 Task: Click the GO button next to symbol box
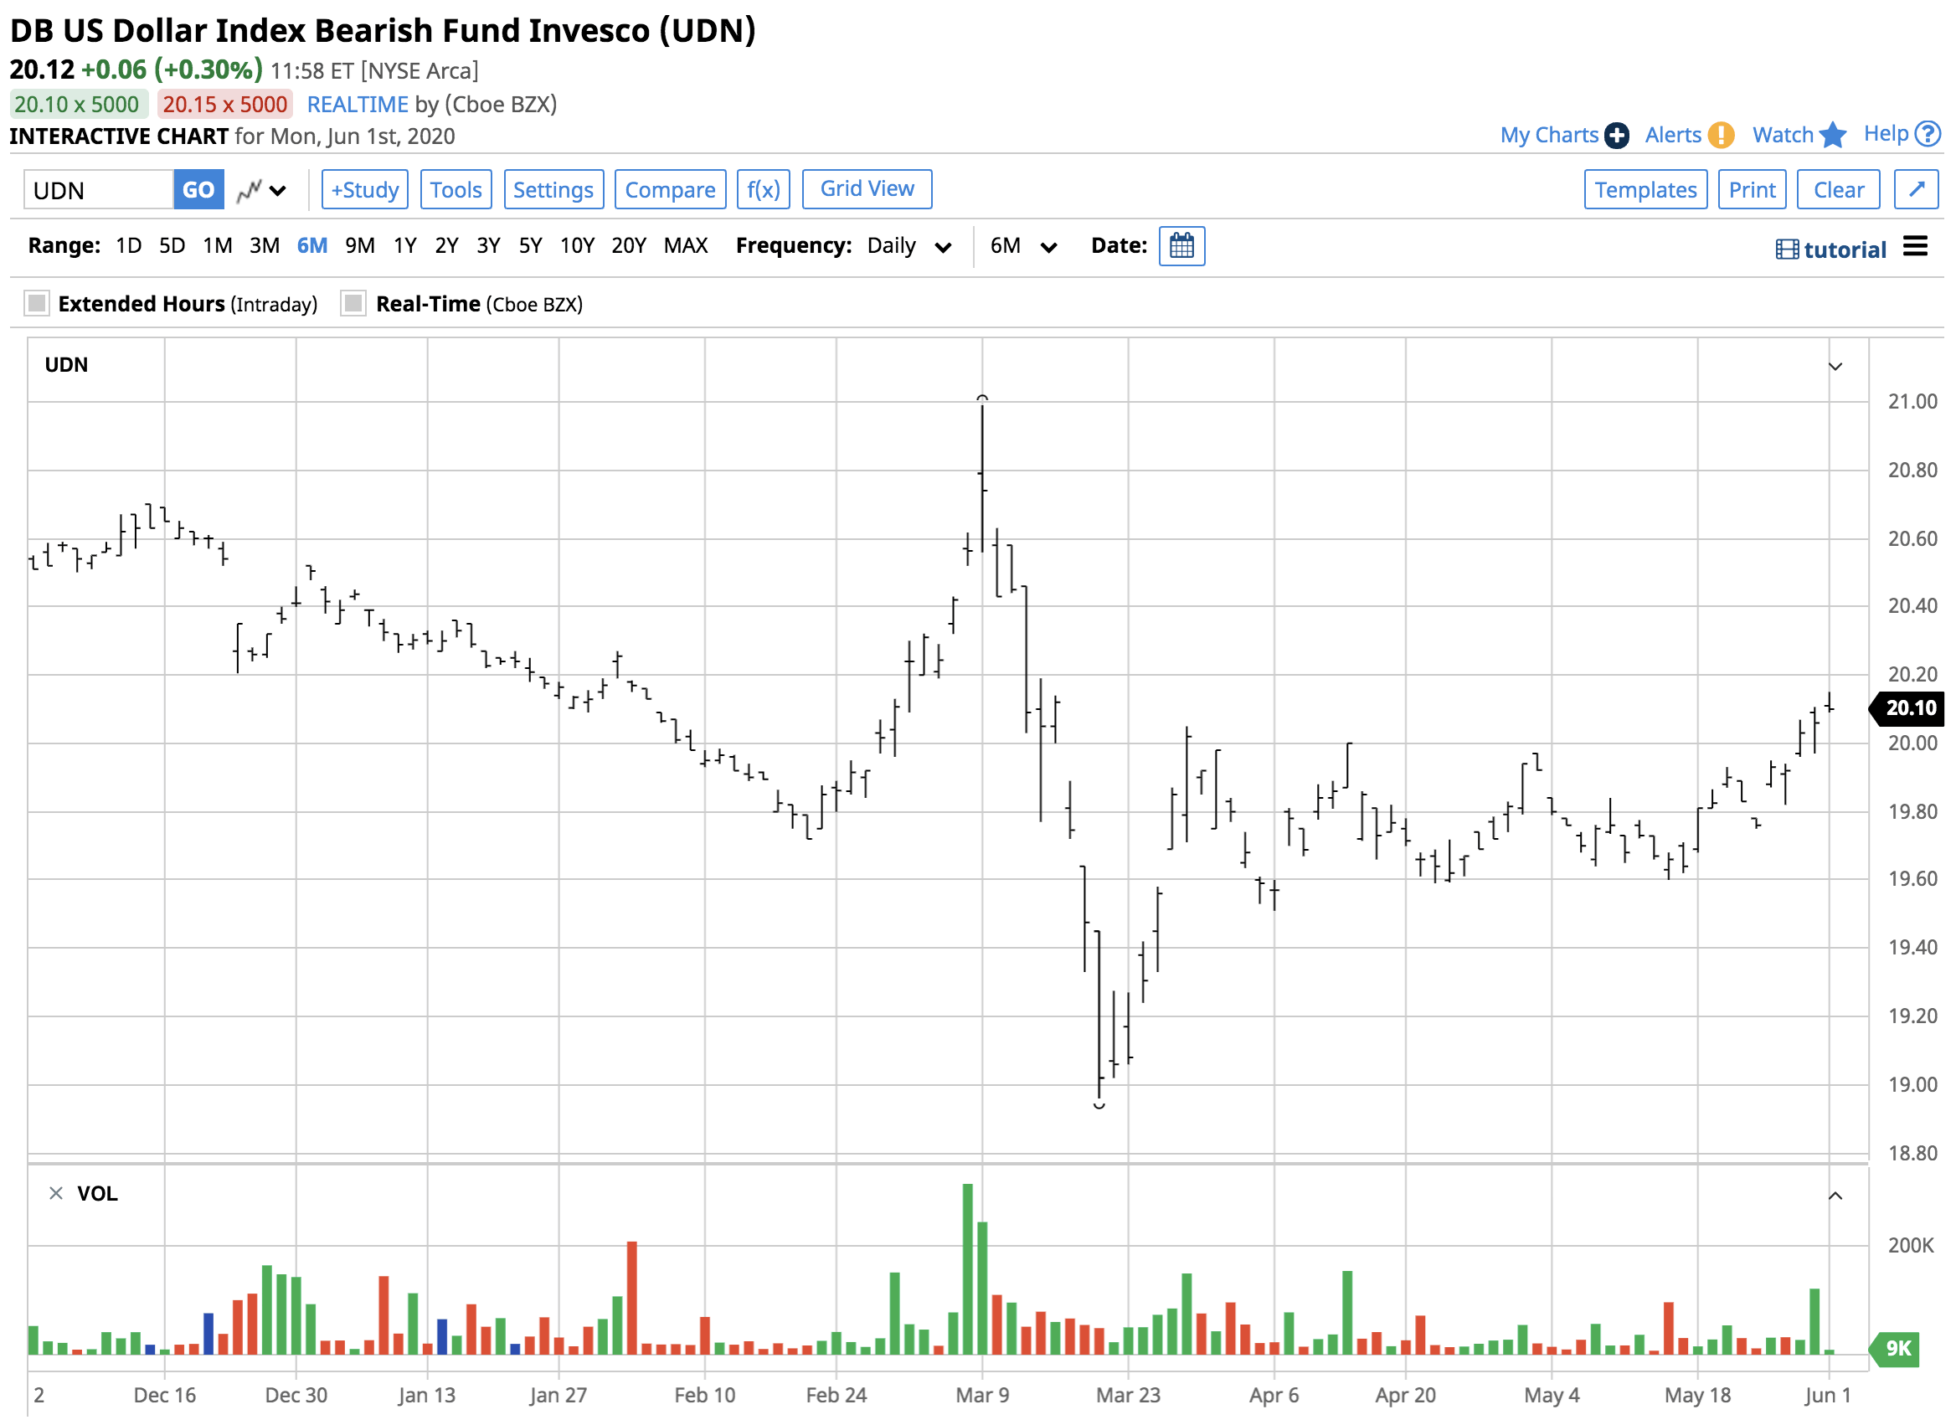pyautogui.click(x=198, y=190)
